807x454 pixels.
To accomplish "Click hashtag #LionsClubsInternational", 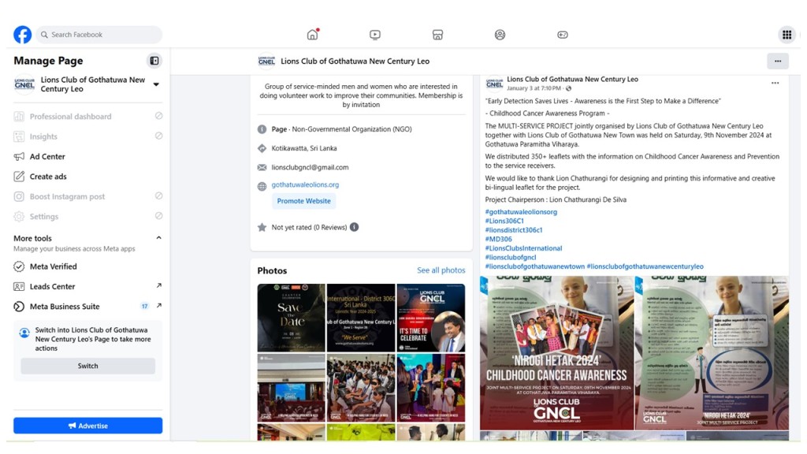I will 523,248.
